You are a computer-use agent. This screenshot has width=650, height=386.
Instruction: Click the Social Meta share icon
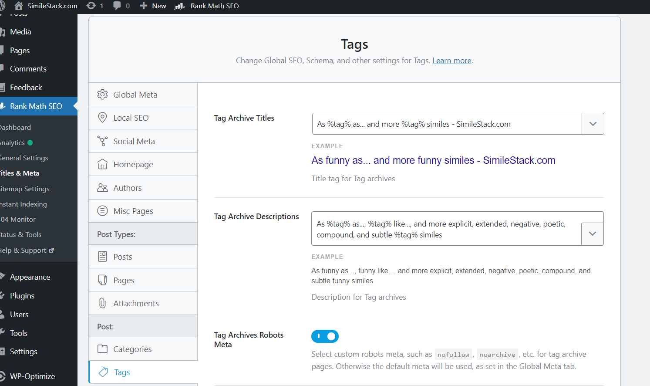coord(102,141)
